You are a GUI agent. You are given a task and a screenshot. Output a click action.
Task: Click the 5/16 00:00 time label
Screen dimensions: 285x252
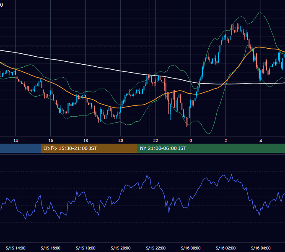coord(191,248)
